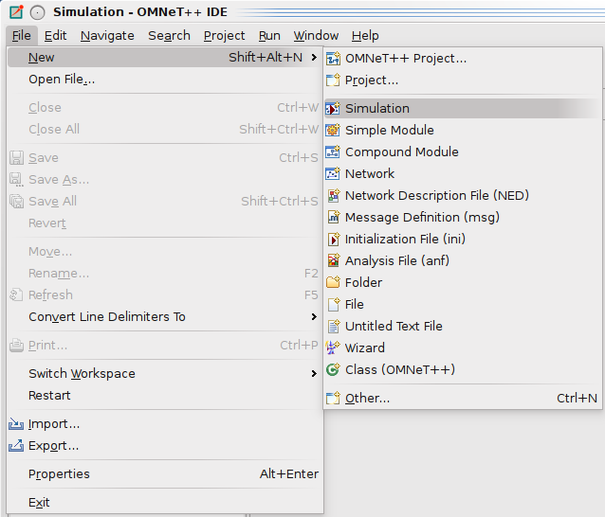This screenshot has height=517, width=605.
Task: Open the Run menu
Action: [269, 35]
